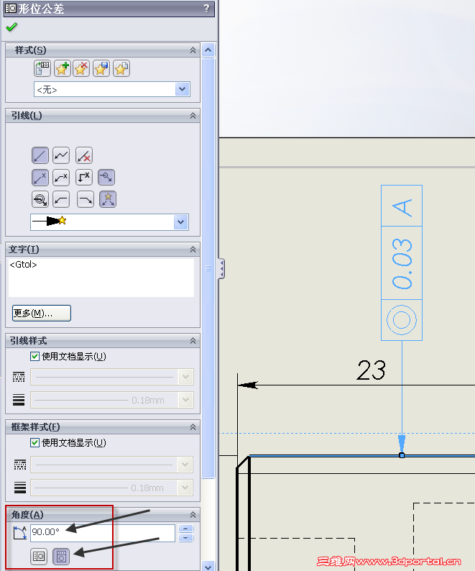Screen dimensions: 475x571
Task: Open the frame line style dropdown
Action: coord(185,465)
